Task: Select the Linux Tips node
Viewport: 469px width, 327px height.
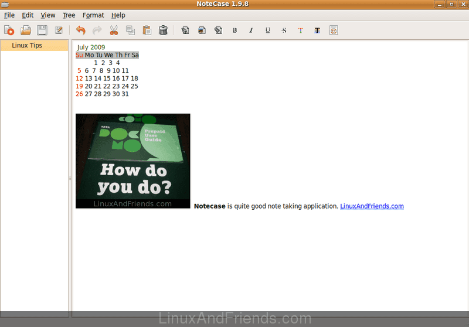Action: pyautogui.click(x=27, y=46)
